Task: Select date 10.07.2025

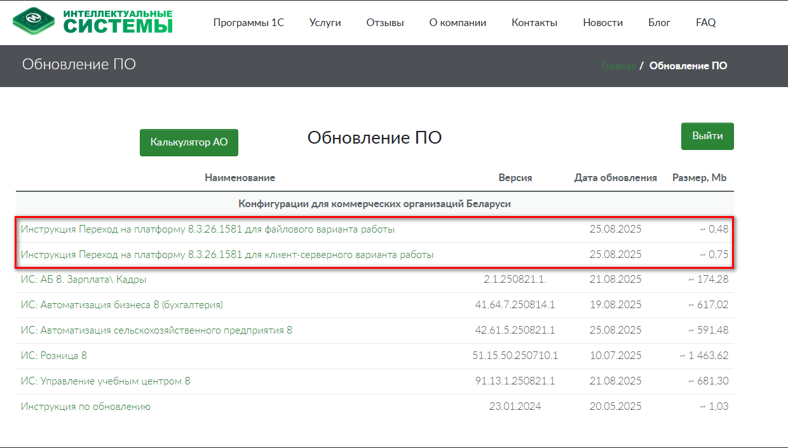Action: 616,356
